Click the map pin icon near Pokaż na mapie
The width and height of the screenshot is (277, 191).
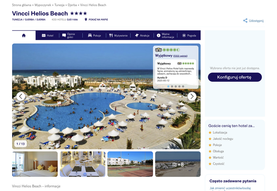(86, 20)
